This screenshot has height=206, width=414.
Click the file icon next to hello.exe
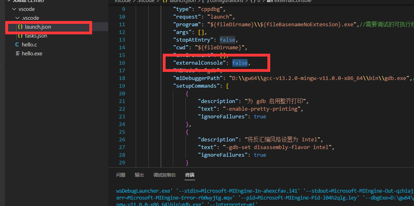18,54
